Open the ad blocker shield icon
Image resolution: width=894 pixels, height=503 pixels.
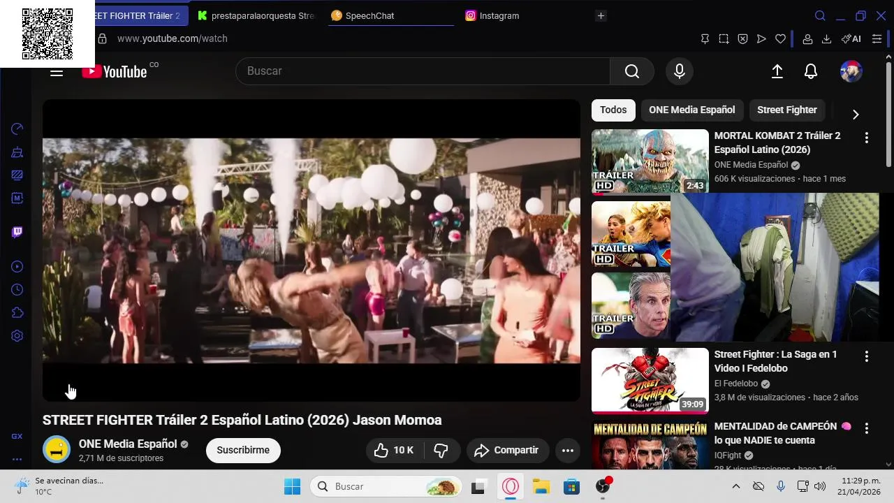point(743,39)
